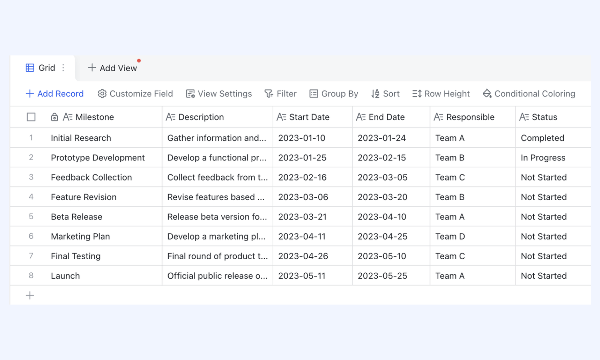Image resolution: width=600 pixels, height=360 pixels.
Task: Click Team B in Prototype Development row
Action: click(x=473, y=157)
